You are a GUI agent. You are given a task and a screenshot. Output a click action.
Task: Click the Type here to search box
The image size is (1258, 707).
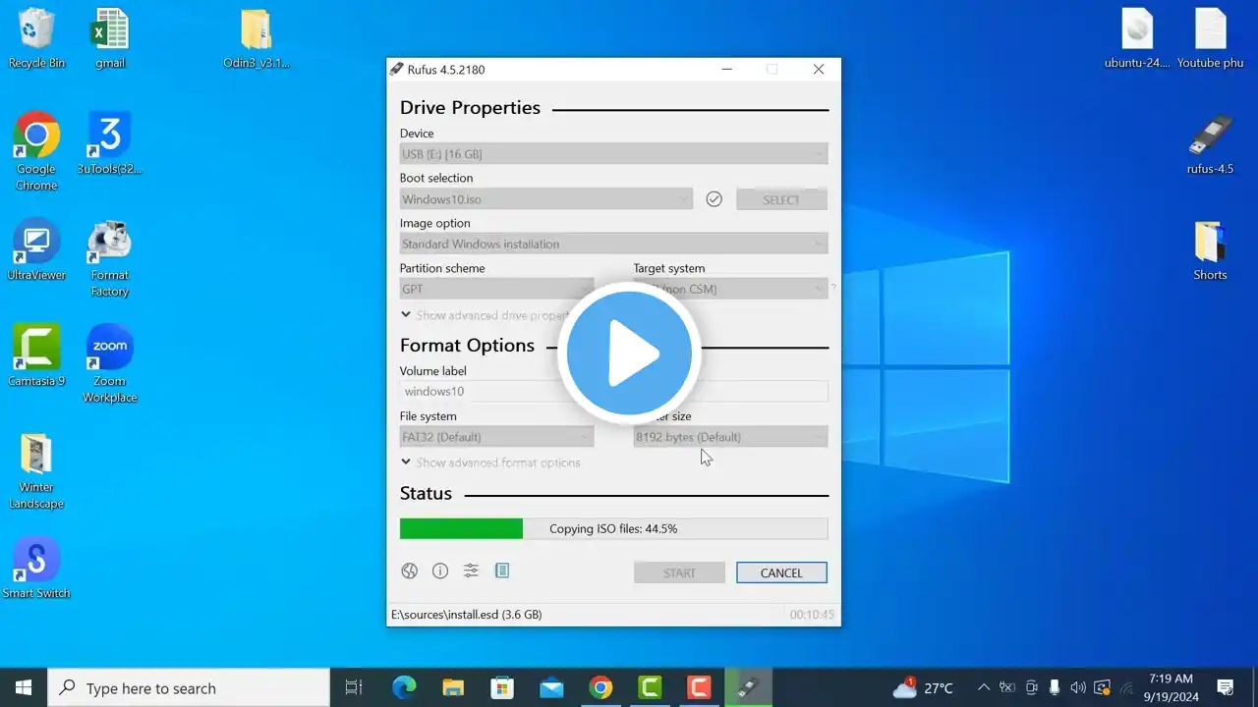coord(188,687)
